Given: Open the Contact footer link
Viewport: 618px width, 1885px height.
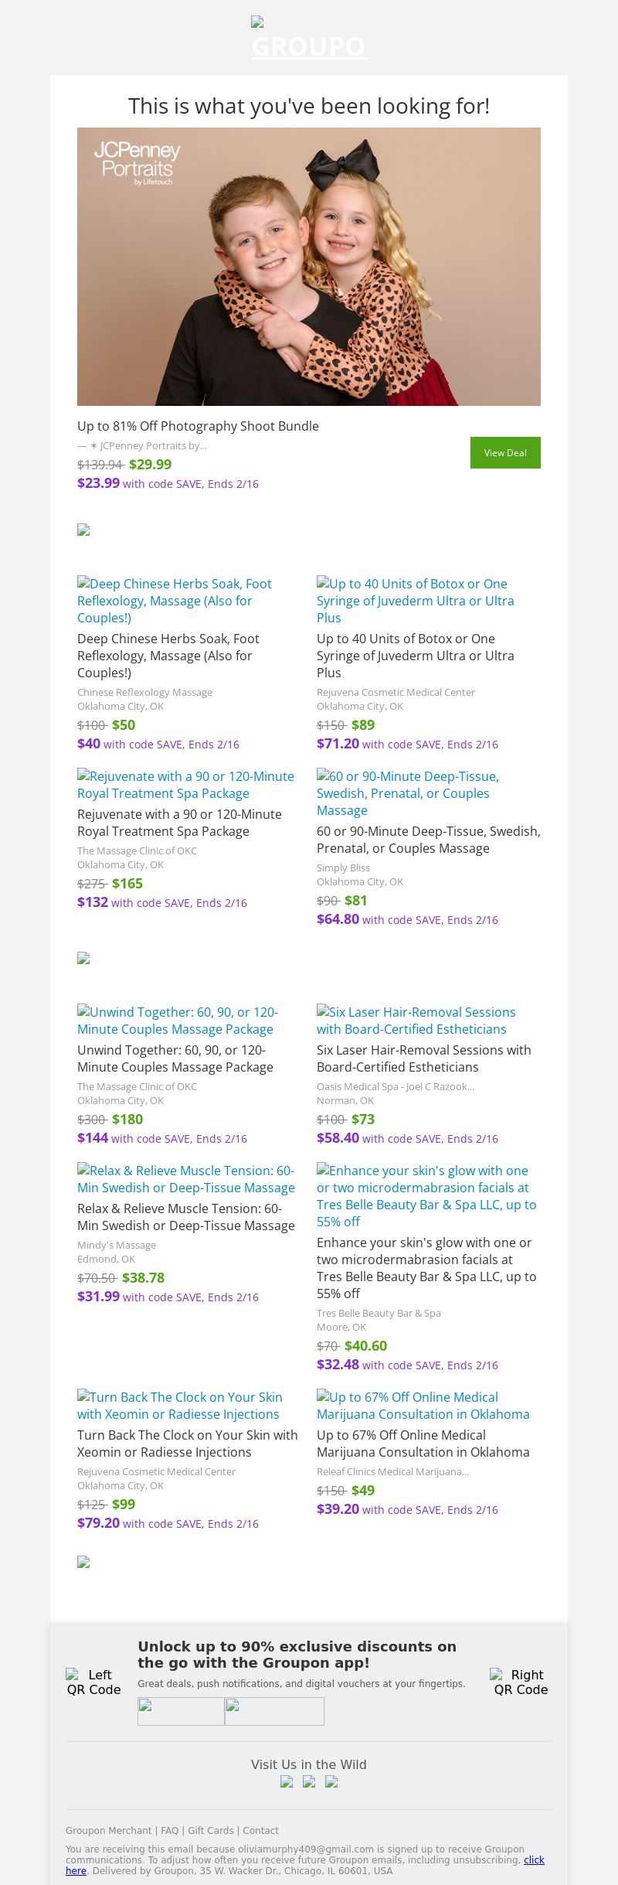Looking at the screenshot, I should coord(260,1830).
